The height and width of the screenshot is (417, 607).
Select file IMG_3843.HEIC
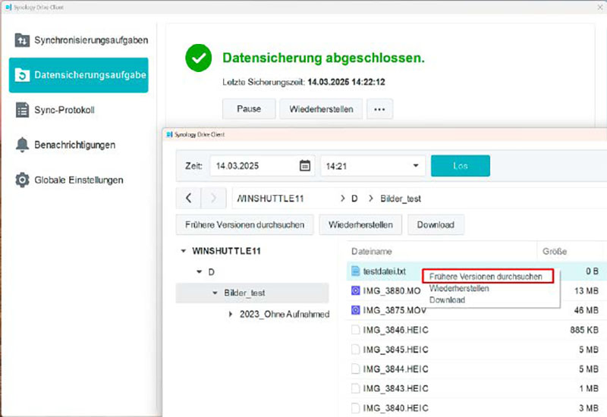395,388
